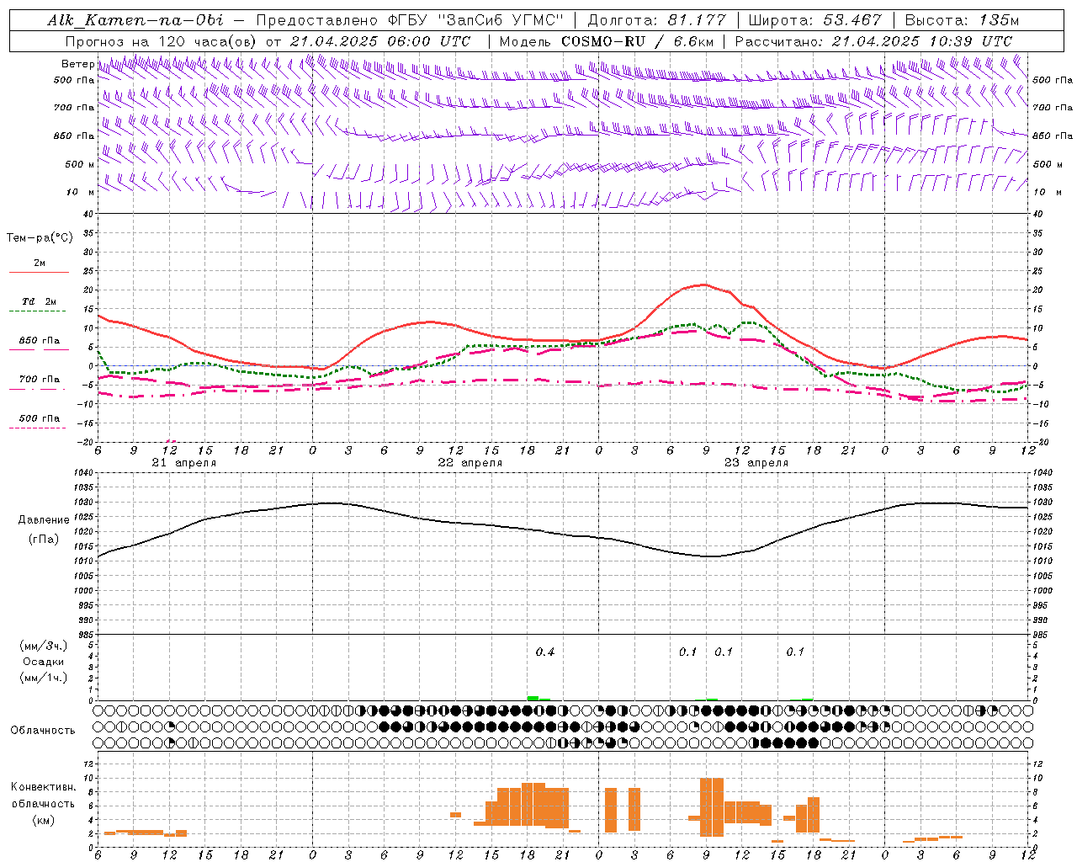The image size is (1077, 862).
Task: Click the '500 гПа' legend entry in temperature panel
Action: (x=40, y=418)
